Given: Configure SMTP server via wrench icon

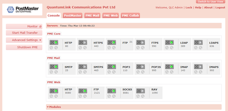Looking at the screenshot, I should 56,72.
